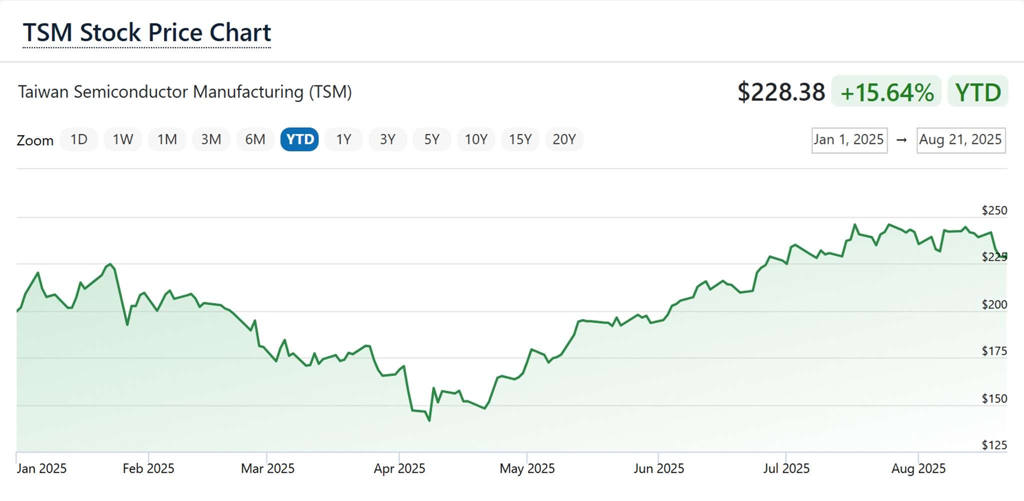Edit the Jan 1, 2025 start date
Image resolution: width=1024 pixels, height=501 pixels.
pos(849,140)
